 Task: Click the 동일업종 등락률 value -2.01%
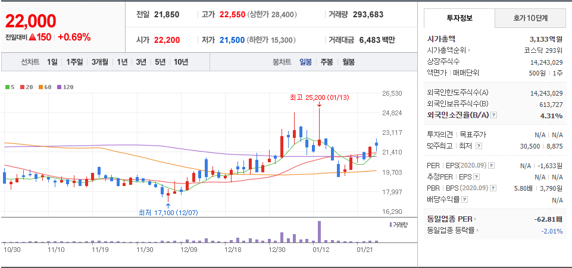(x=553, y=231)
